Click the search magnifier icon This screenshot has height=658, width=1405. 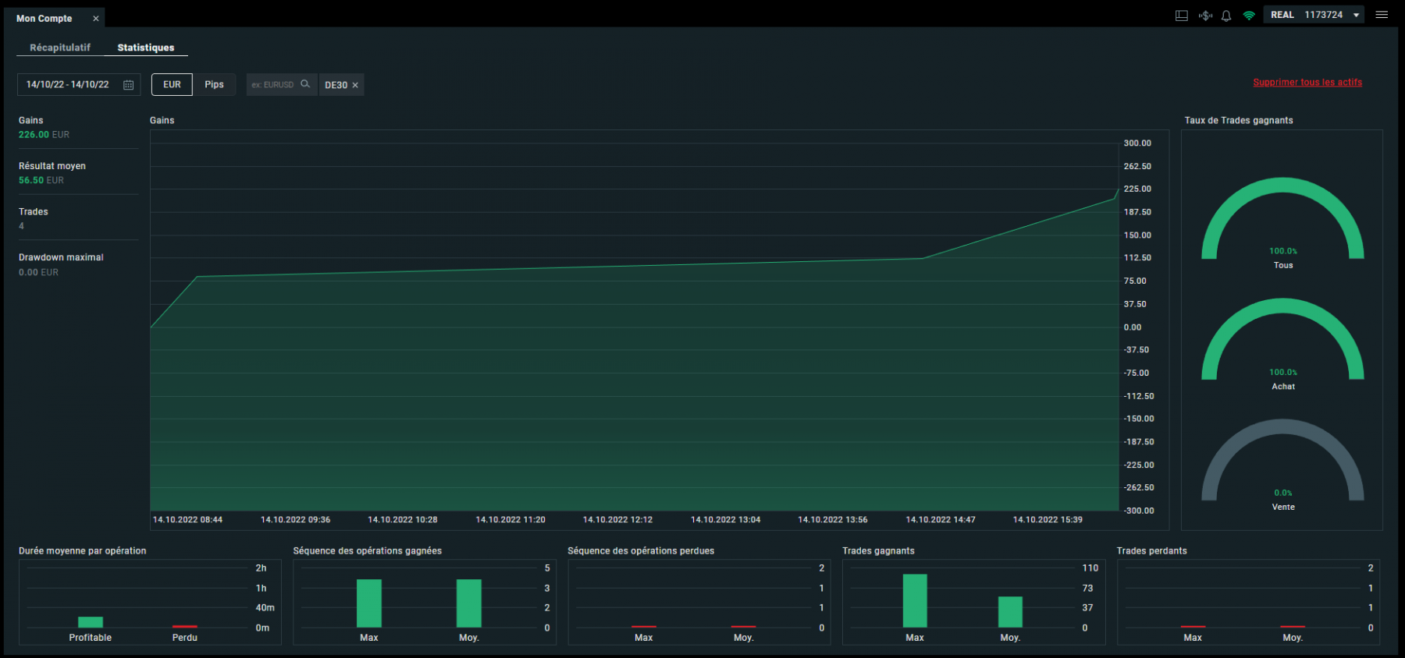[x=305, y=84]
